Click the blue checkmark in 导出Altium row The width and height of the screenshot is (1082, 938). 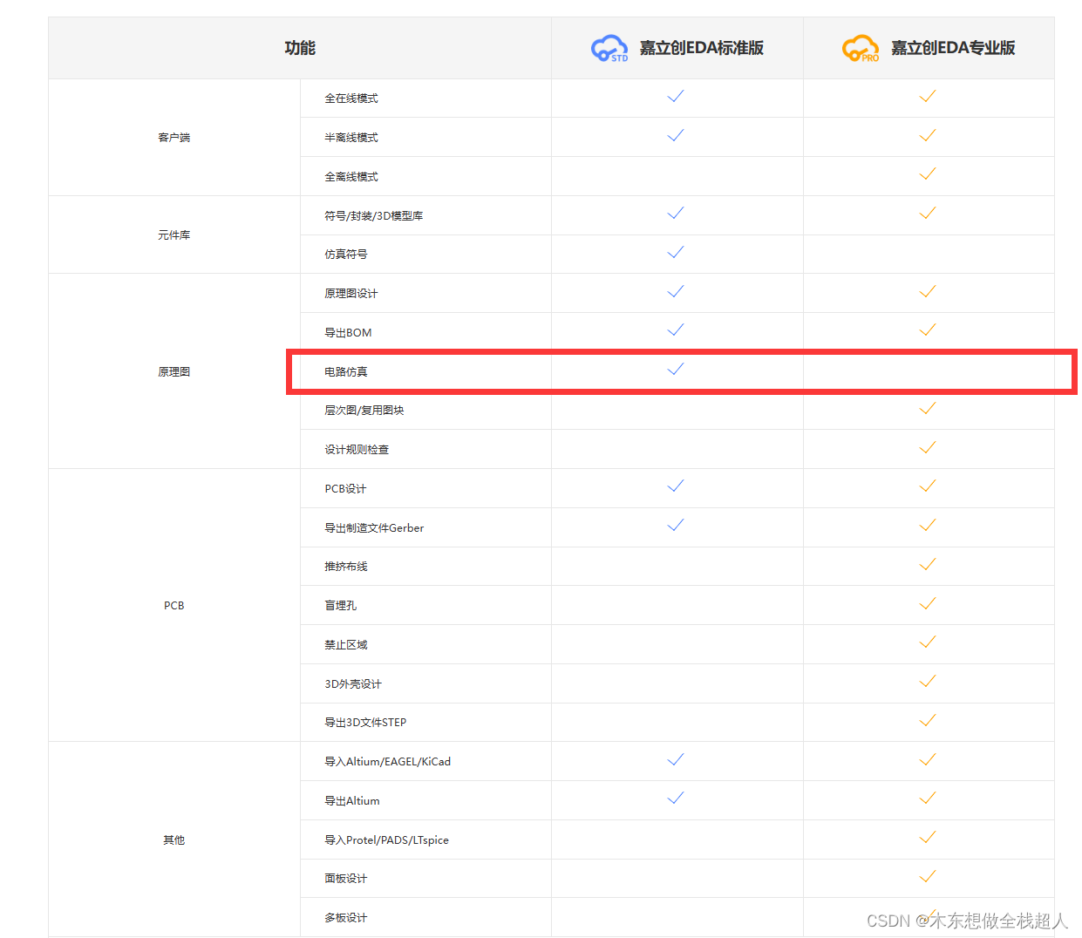click(676, 798)
